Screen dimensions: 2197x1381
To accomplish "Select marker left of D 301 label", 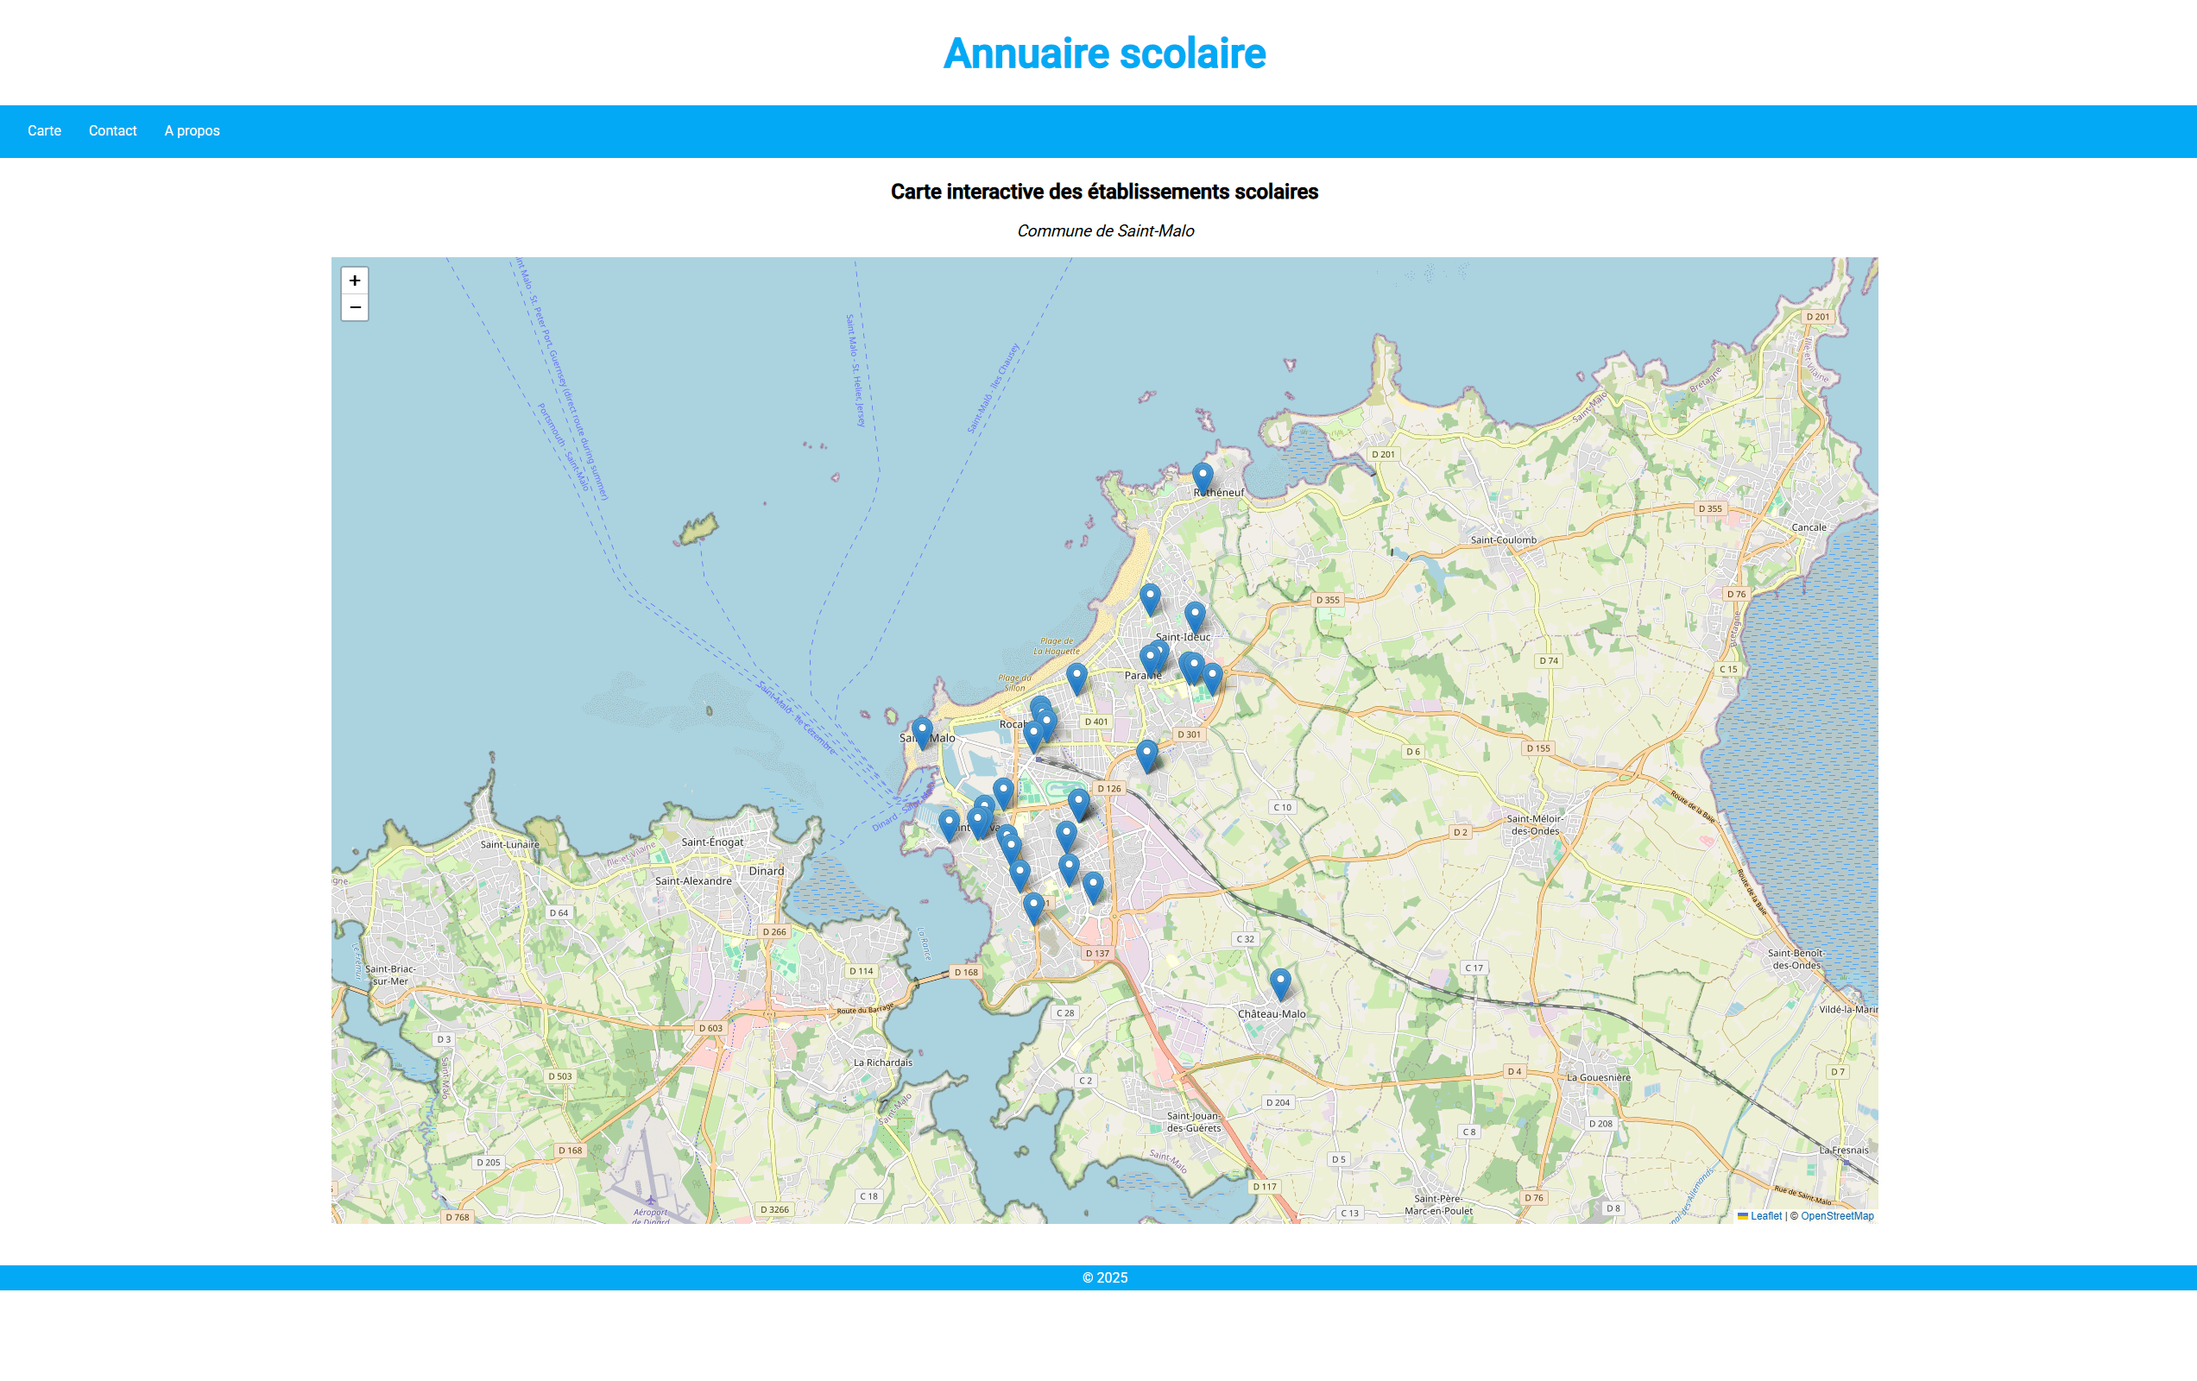I will point(1147,754).
